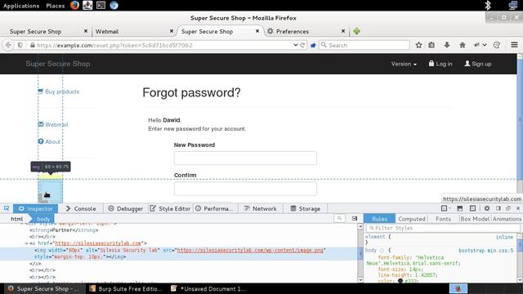This screenshot has height=294, width=523.
Task: Toggle the split console icon in devtools
Action: (459, 209)
